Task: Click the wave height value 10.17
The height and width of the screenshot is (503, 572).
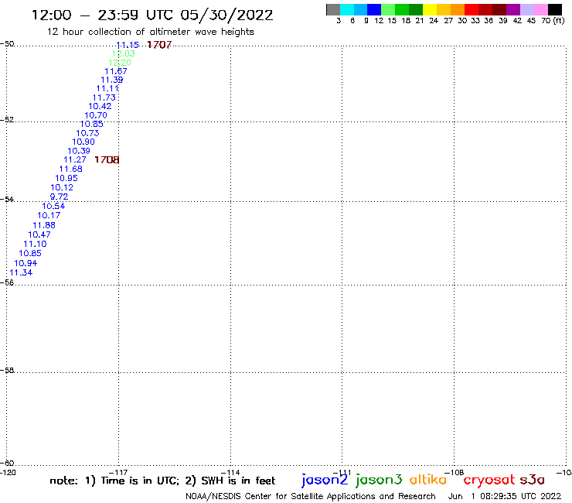Action: (x=49, y=215)
